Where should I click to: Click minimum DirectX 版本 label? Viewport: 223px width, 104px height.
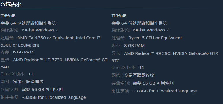tap(13, 74)
